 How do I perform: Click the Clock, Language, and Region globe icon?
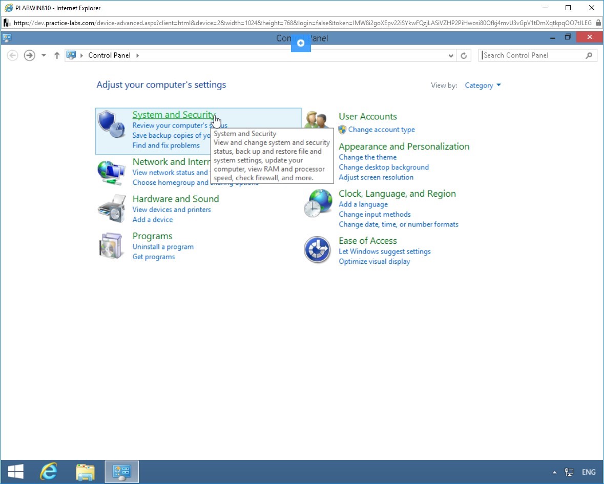click(318, 203)
